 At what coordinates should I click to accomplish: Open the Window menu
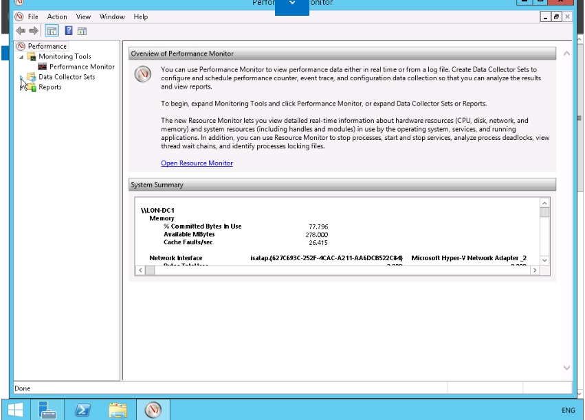(112, 16)
